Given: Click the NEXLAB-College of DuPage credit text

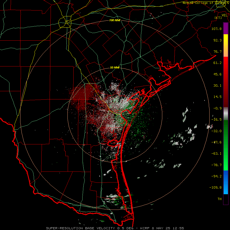Looking at the screenshot, I should coord(206,3).
